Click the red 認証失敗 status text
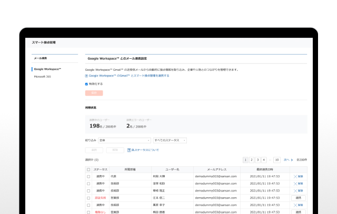This screenshot has width=337, height=214. click(101, 198)
